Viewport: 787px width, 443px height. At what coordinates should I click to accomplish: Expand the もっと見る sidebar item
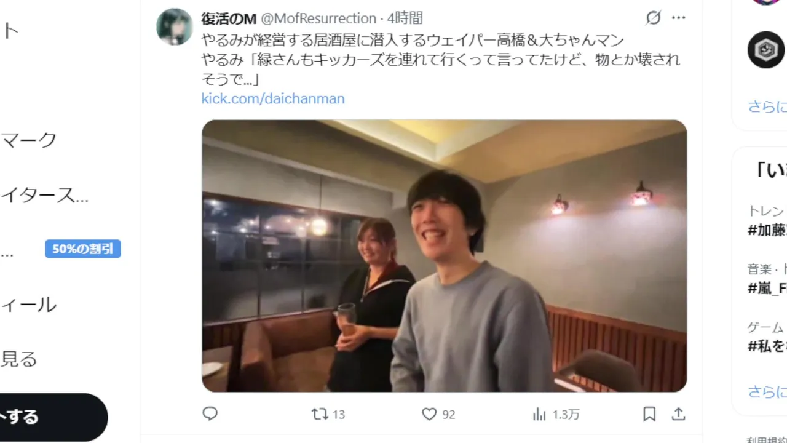[19, 359]
